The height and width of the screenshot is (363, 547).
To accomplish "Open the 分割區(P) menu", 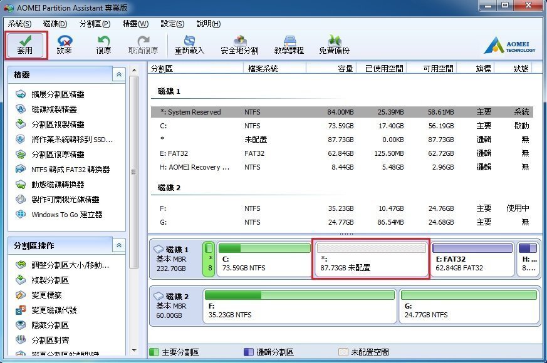I will click(95, 24).
